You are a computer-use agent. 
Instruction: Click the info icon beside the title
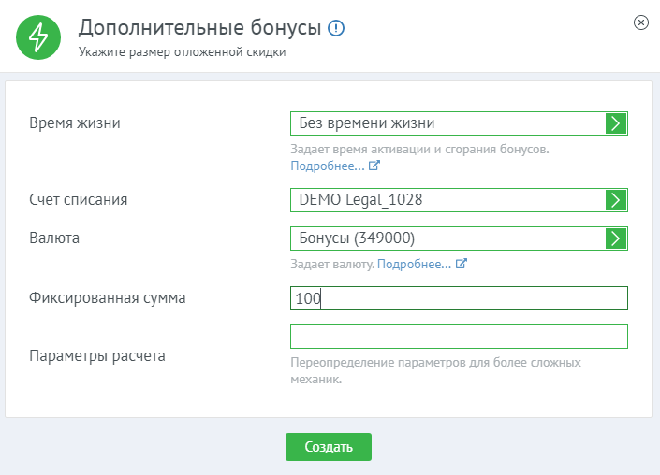click(x=336, y=29)
